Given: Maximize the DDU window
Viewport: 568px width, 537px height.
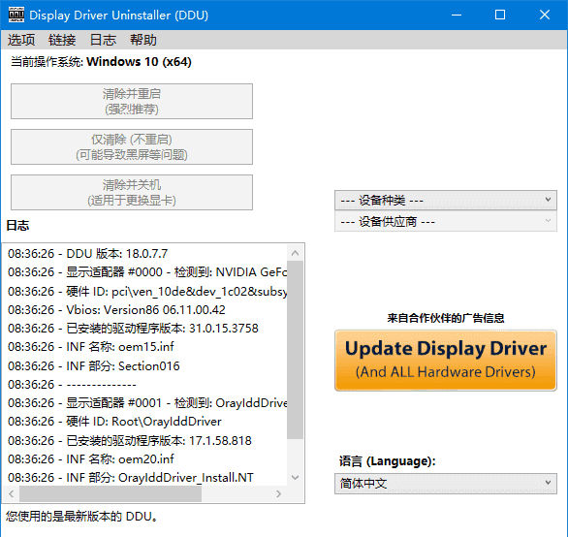Looking at the screenshot, I should pyautogui.click(x=500, y=15).
